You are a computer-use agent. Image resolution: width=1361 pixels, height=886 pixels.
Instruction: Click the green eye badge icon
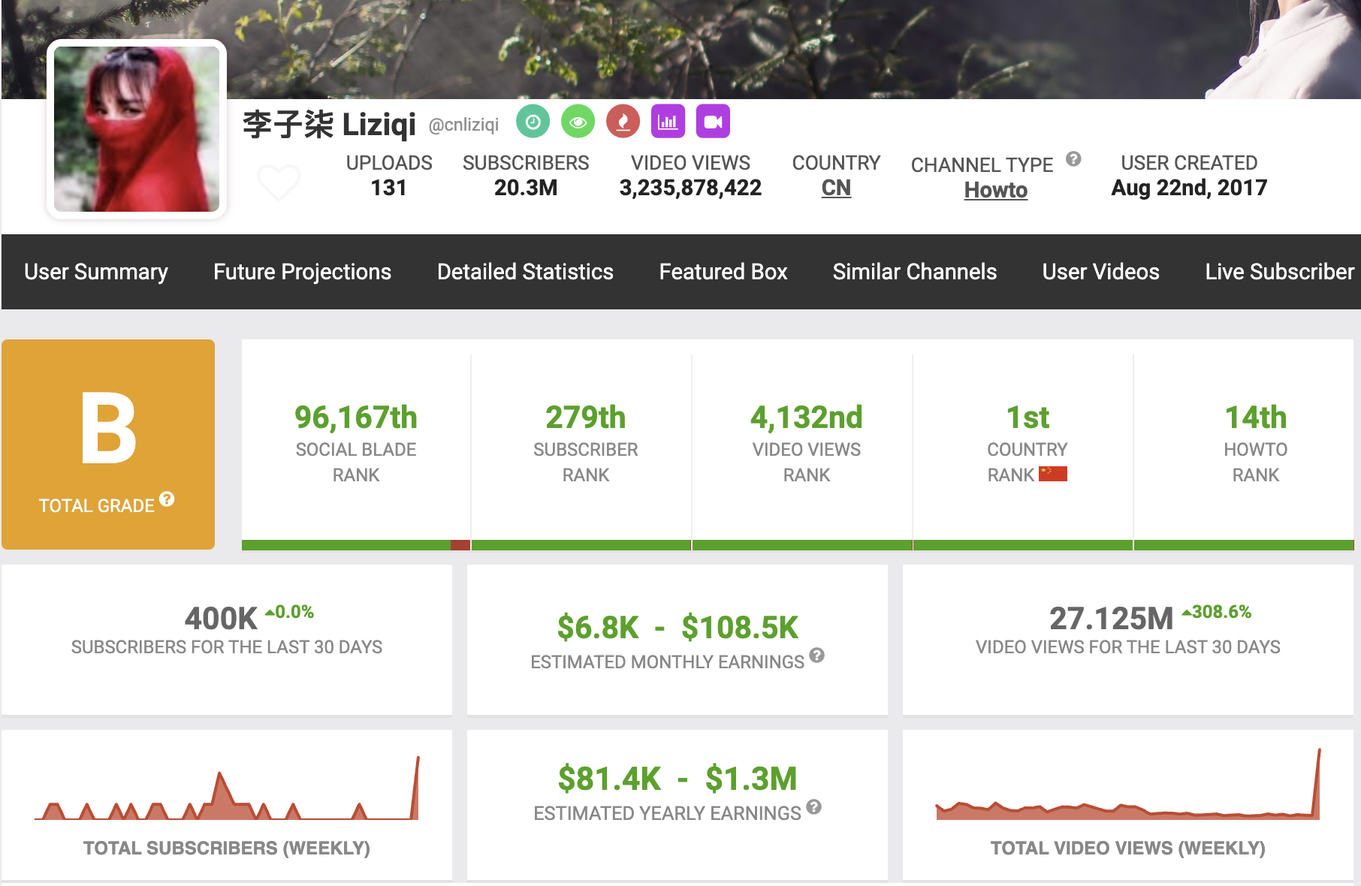point(578,122)
